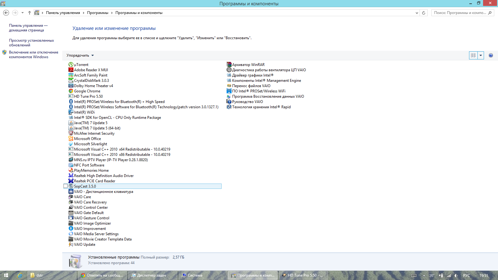Click the Microsoft Office icon in list
This screenshot has width=498, height=280.
[71, 139]
